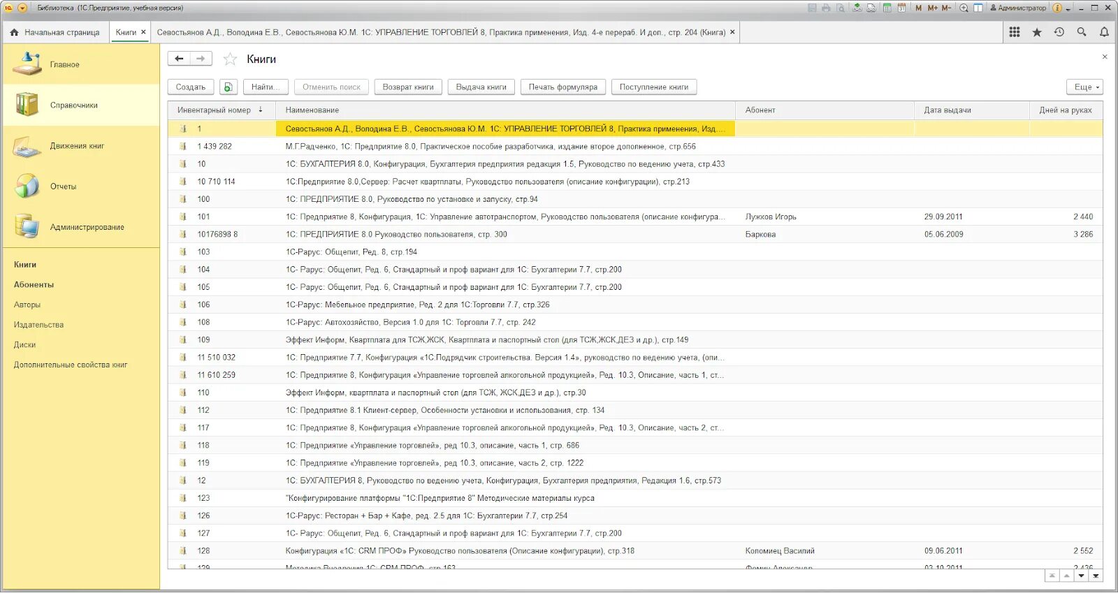
Task: Click the panel layout icon in the title bar
Action: pyautogui.click(x=978, y=8)
